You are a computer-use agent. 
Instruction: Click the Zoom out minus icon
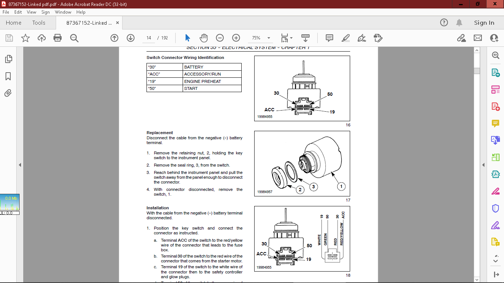[x=220, y=38]
